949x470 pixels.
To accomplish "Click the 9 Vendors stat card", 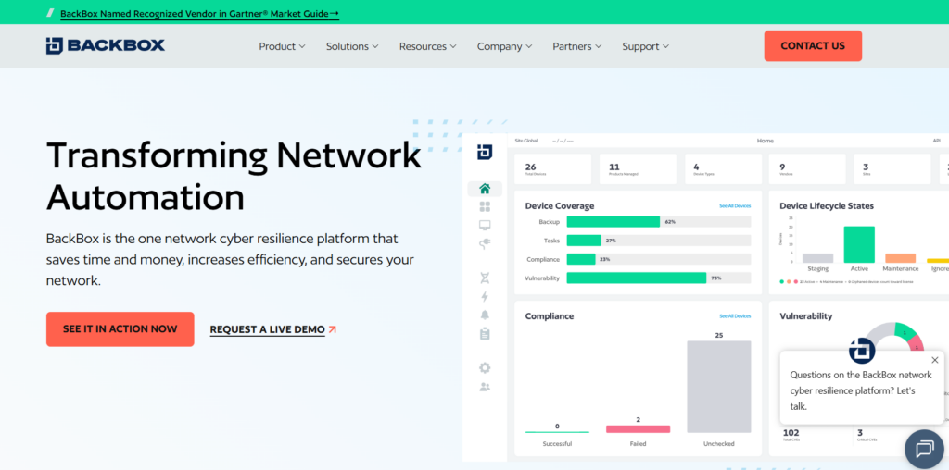I will pos(807,169).
